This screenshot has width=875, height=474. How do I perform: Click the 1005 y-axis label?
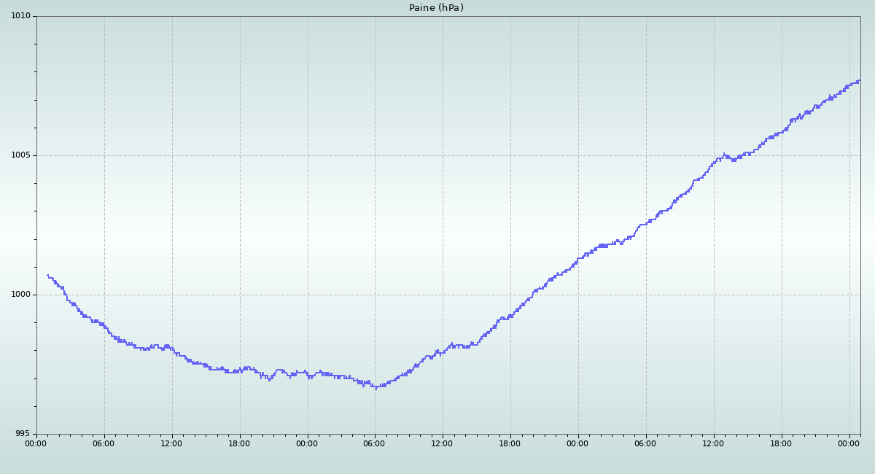(20, 155)
